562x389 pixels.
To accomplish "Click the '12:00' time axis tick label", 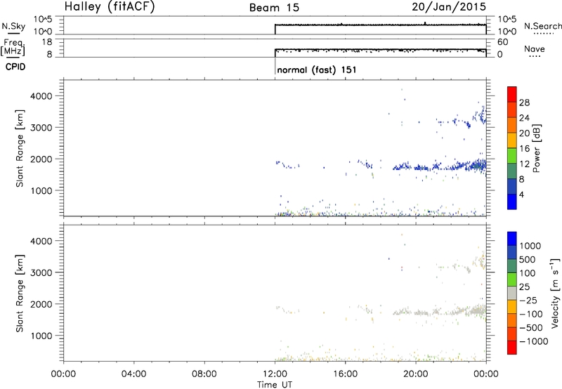I will point(275,374).
